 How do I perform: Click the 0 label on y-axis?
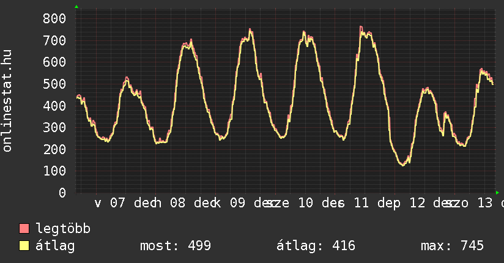tap(62, 193)
